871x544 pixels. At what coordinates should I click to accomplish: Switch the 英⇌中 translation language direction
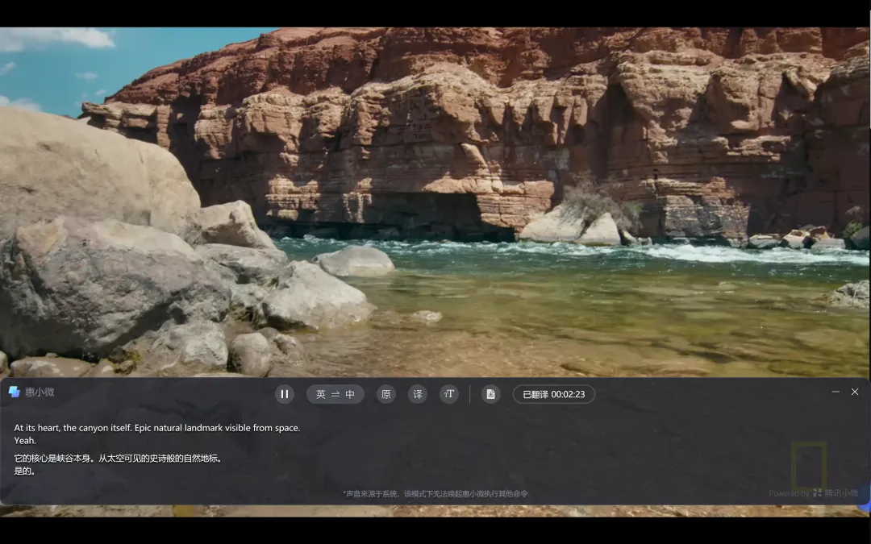tap(335, 394)
